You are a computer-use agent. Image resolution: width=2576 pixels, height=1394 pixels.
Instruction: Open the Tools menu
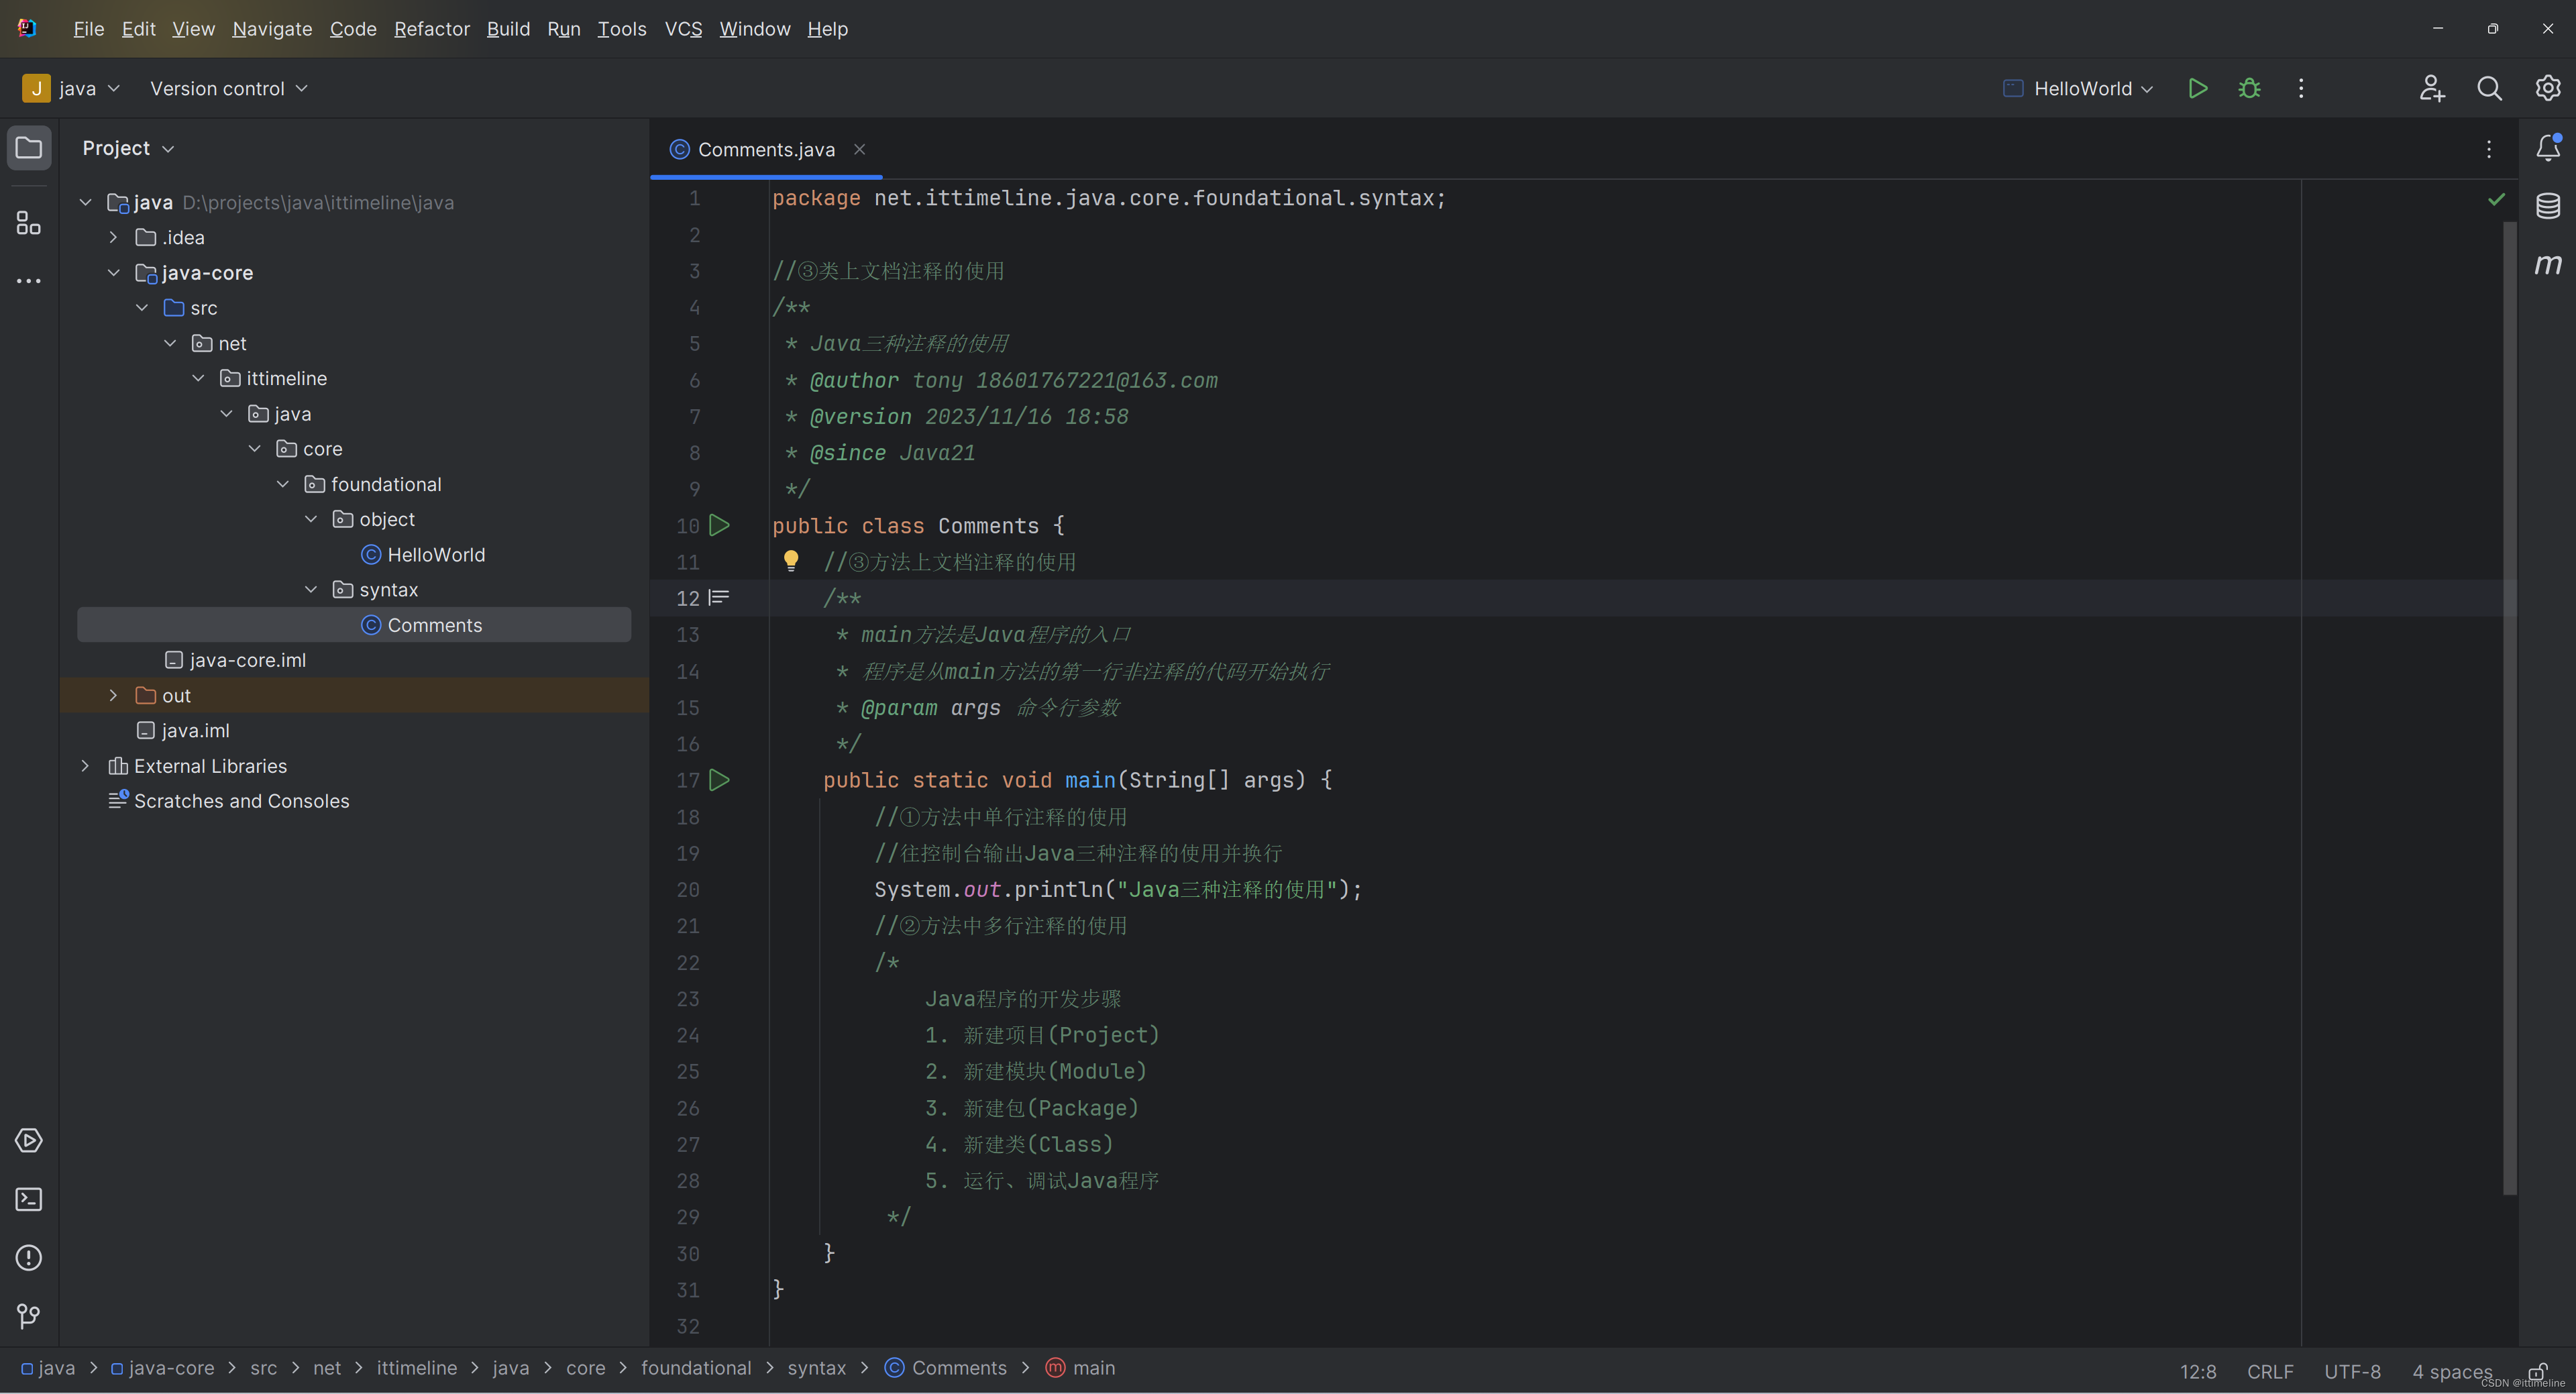pyautogui.click(x=622, y=29)
